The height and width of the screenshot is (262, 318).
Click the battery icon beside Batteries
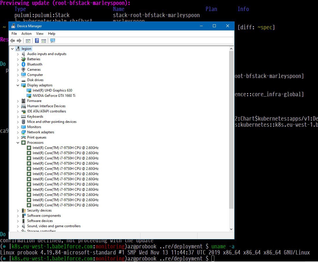coord(23,59)
